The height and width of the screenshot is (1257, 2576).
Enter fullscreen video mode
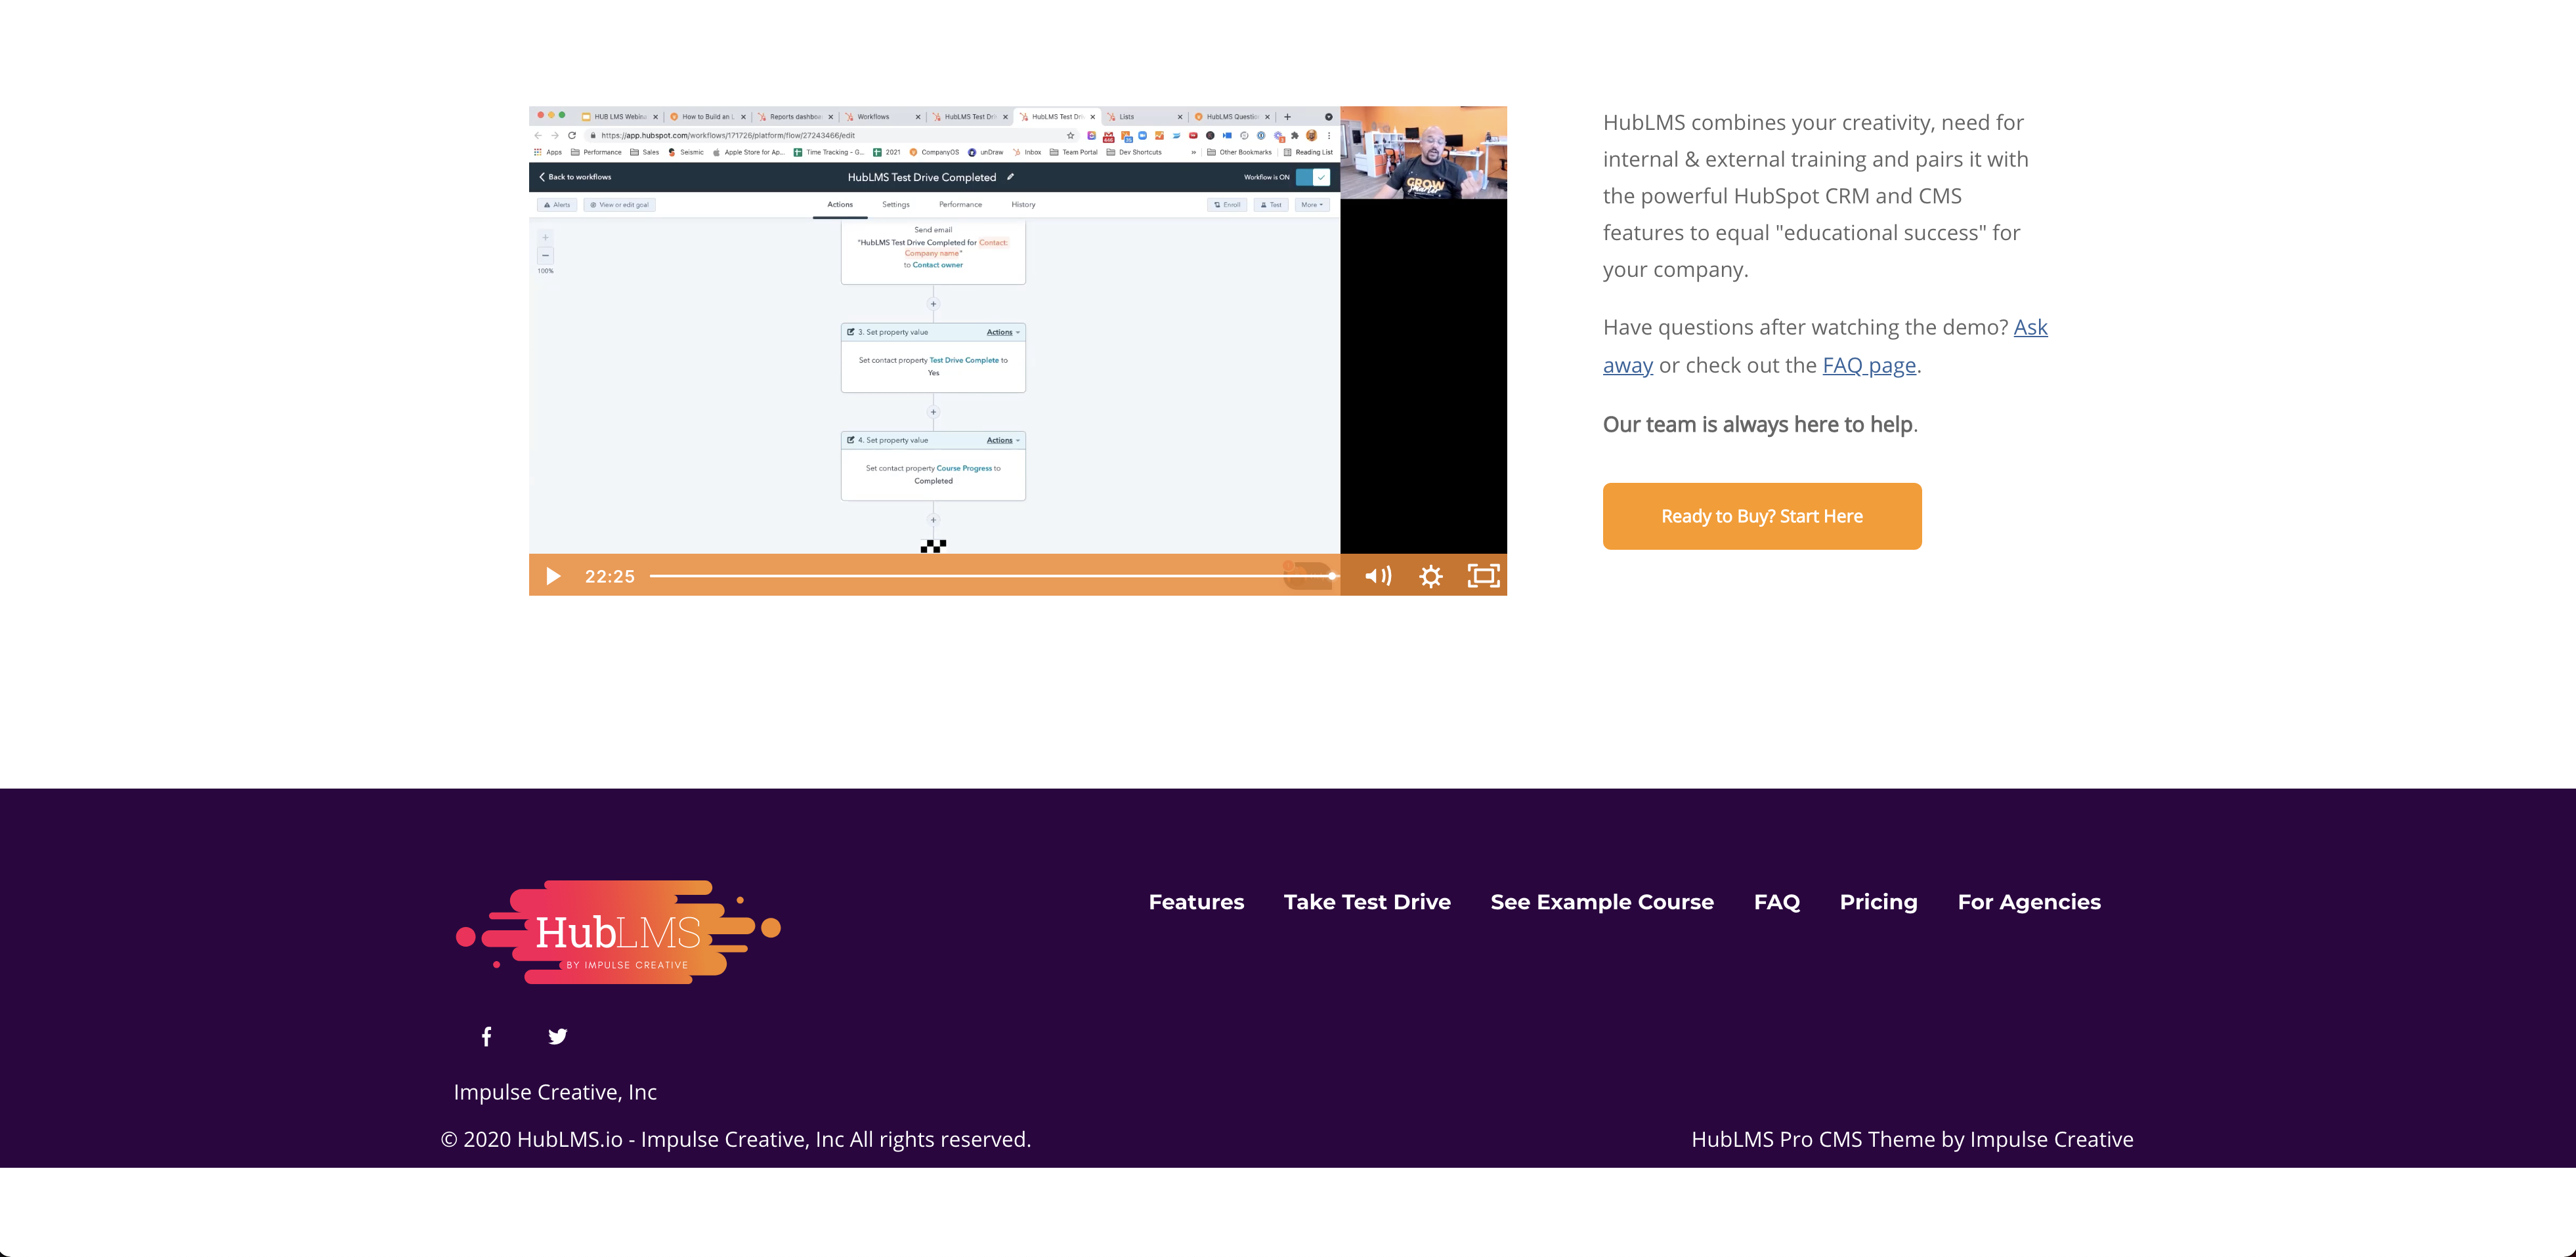[x=1483, y=577]
